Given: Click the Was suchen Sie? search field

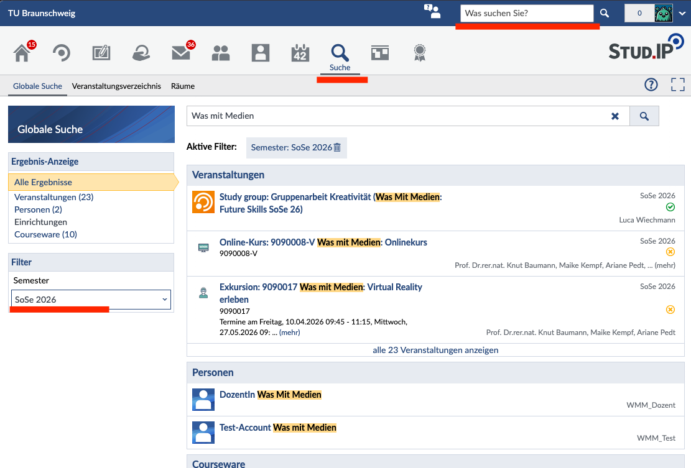Looking at the screenshot, I should (x=527, y=13).
